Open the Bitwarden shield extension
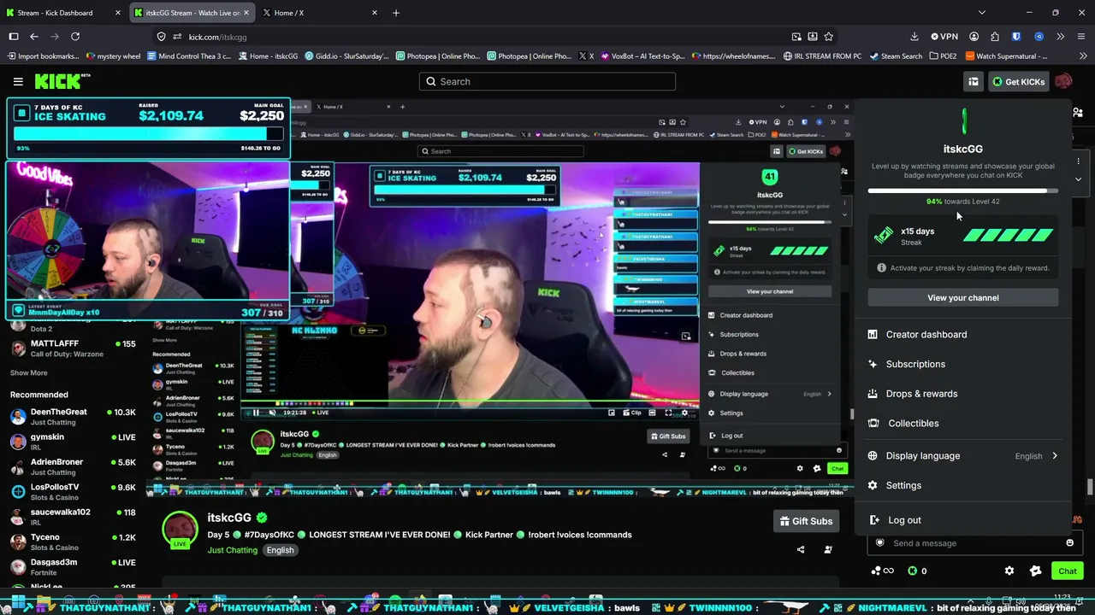 (1016, 37)
